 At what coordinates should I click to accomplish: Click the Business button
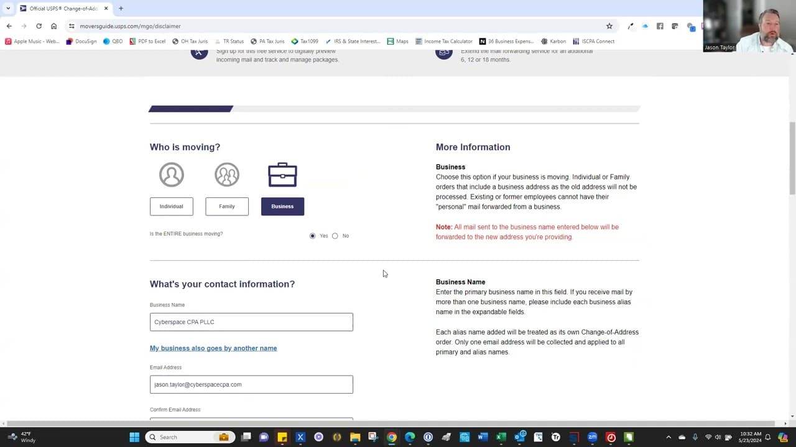(x=282, y=206)
